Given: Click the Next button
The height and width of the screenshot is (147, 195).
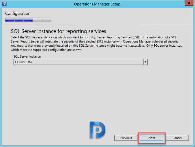Looking at the screenshot, I should pos(152,138).
